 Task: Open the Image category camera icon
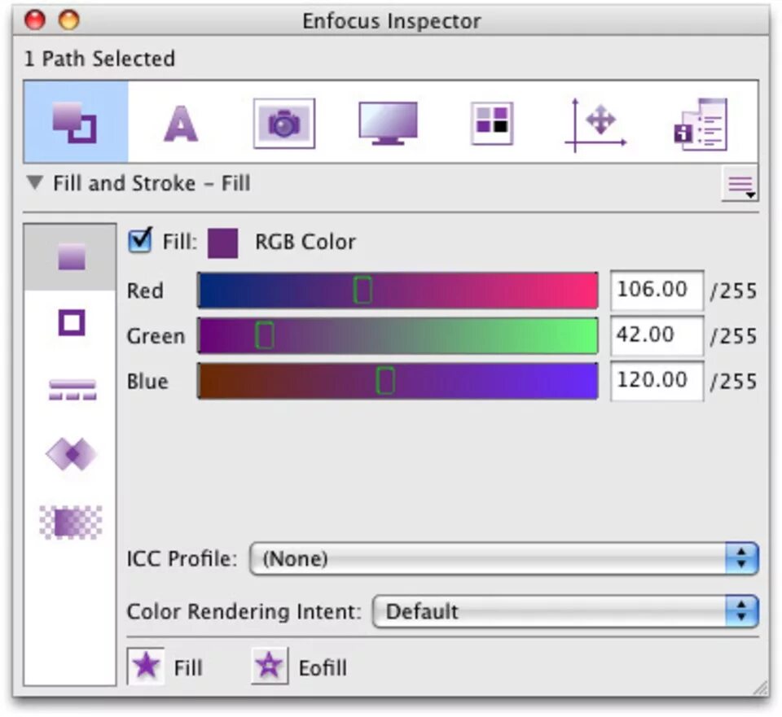(284, 123)
